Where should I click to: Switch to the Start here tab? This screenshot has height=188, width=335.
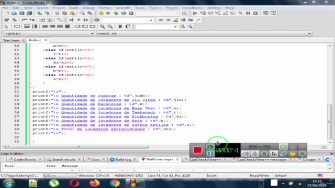click(11, 40)
